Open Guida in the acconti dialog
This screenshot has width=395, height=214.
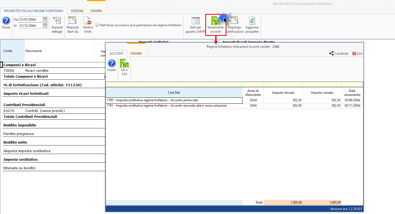[x=111, y=66]
